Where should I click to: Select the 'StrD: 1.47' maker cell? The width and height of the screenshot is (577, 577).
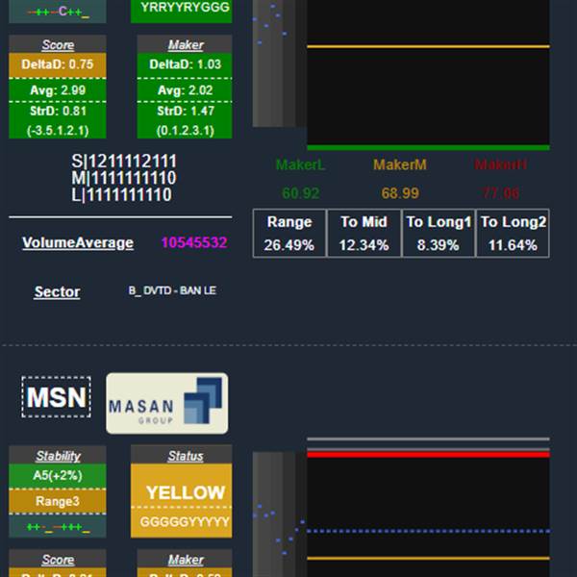pyautogui.click(x=185, y=112)
